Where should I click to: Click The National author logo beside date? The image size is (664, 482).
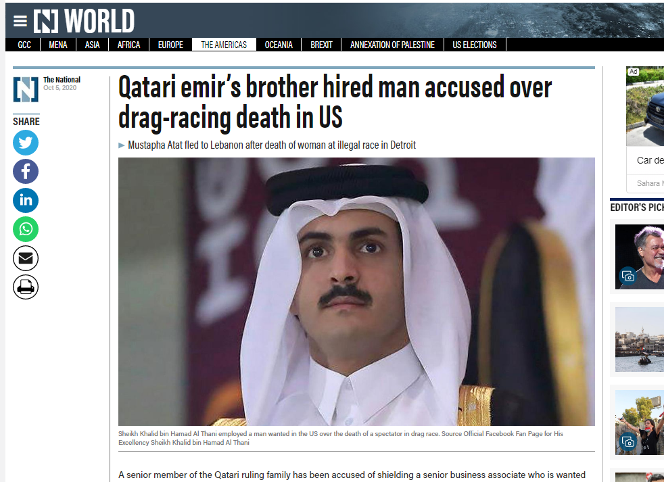pos(26,89)
